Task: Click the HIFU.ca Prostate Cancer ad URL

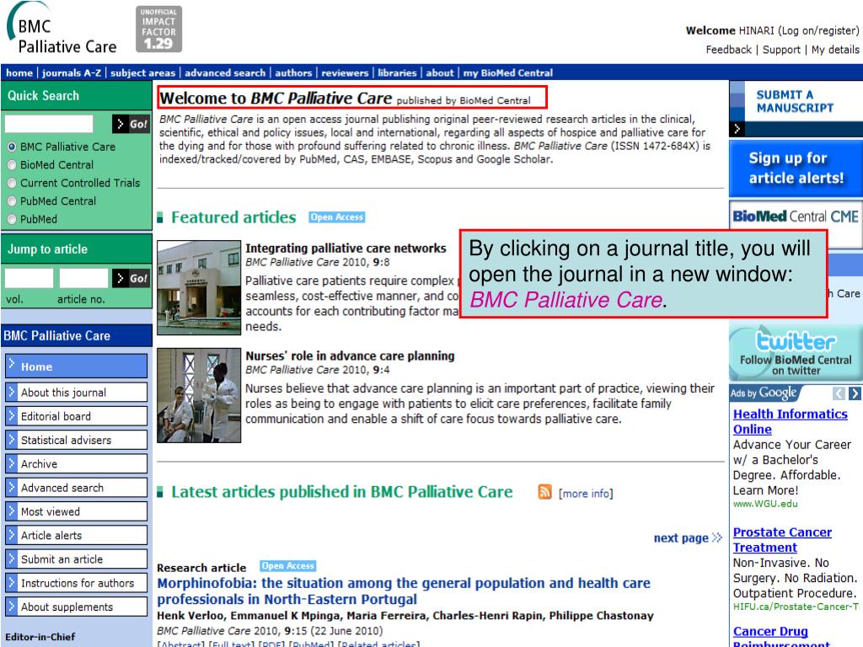Action: point(796,607)
